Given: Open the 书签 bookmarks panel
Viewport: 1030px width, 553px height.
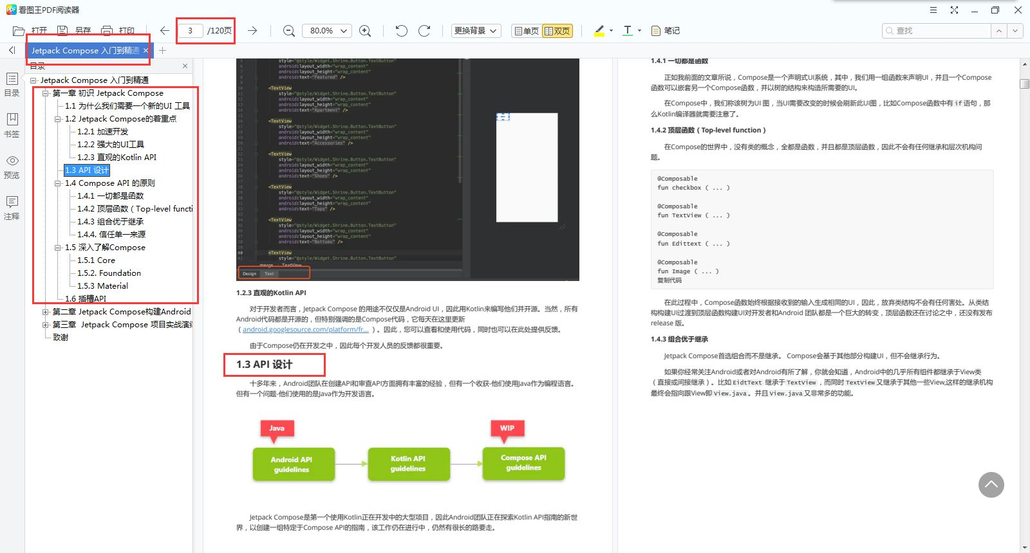Looking at the screenshot, I should [x=12, y=125].
